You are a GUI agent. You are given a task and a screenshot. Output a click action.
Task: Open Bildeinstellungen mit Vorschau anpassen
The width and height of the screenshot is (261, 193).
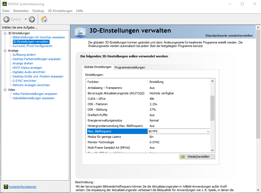point(39,37)
